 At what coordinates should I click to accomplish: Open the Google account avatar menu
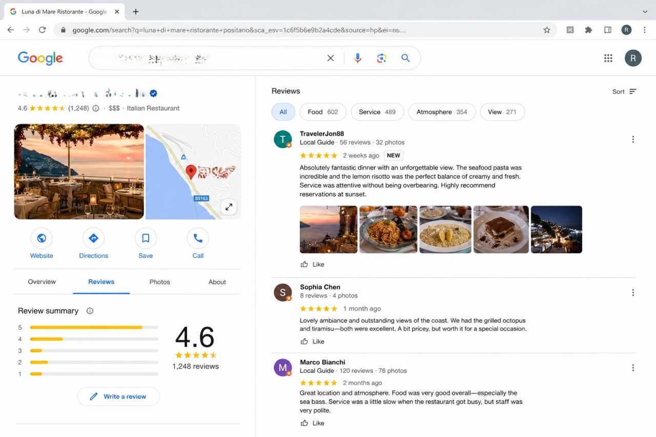[633, 58]
